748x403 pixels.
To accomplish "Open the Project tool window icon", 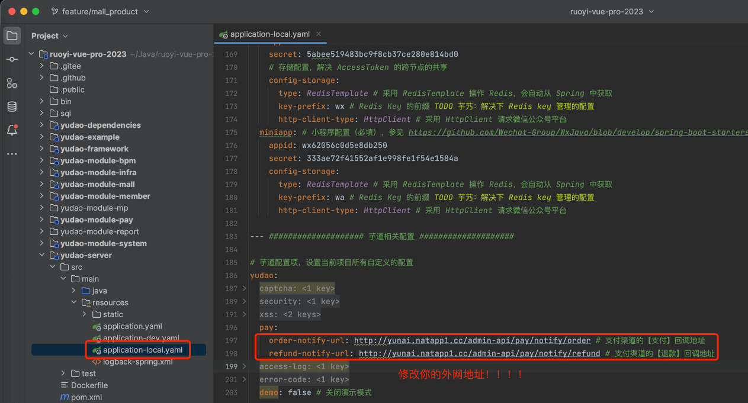I will (x=12, y=36).
